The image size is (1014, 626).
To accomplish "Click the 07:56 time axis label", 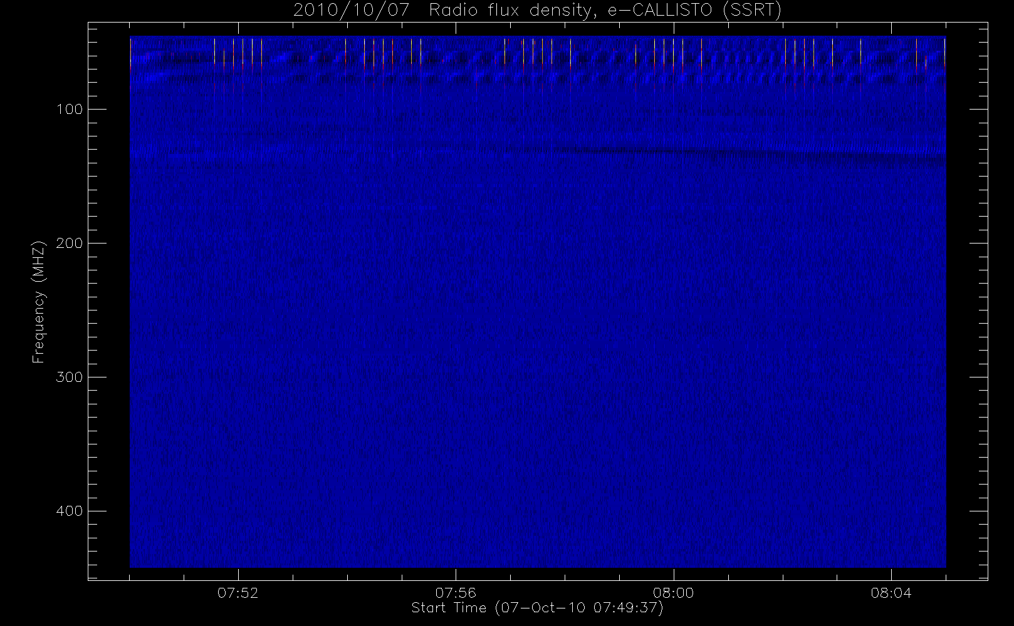I will (x=456, y=593).
